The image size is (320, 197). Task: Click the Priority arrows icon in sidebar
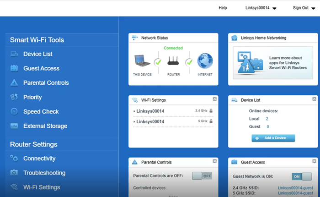pyautogui.click(x=14, y=97)
